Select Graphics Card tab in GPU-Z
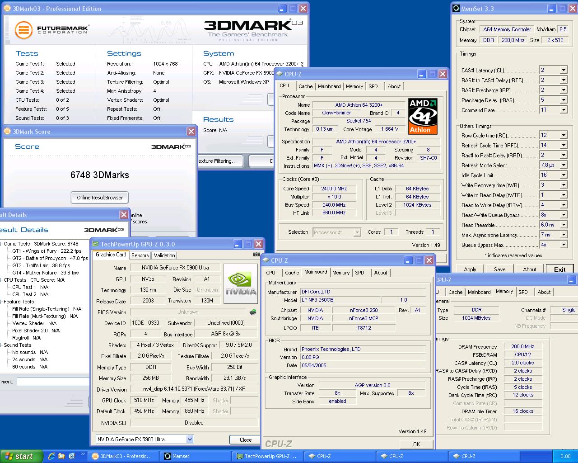The height and width of the screenshot is (463, 578). pyautogui.click(x=111, y=255)
